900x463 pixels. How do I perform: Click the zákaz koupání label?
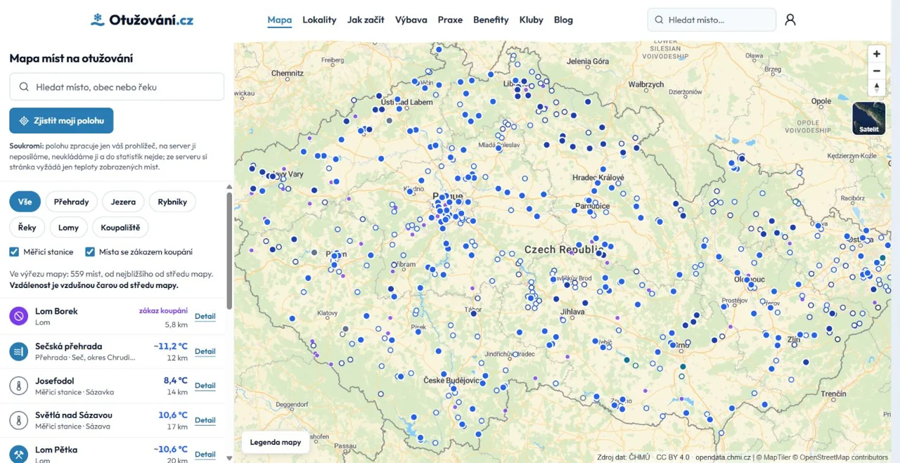tap(163, 311)
